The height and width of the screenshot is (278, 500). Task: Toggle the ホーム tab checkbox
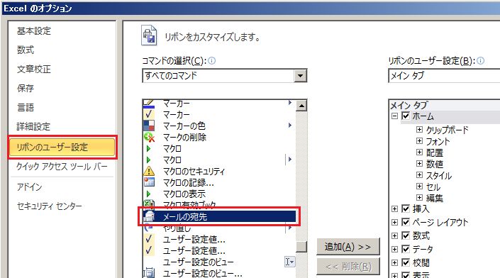406,116
